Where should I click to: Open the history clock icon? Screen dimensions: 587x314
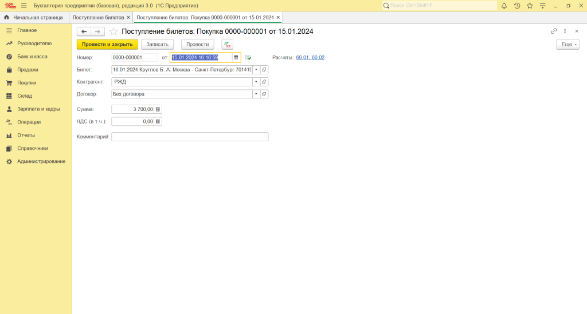tap(516, 6)
